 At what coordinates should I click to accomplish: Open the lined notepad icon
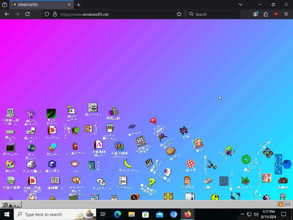point(123,180)
